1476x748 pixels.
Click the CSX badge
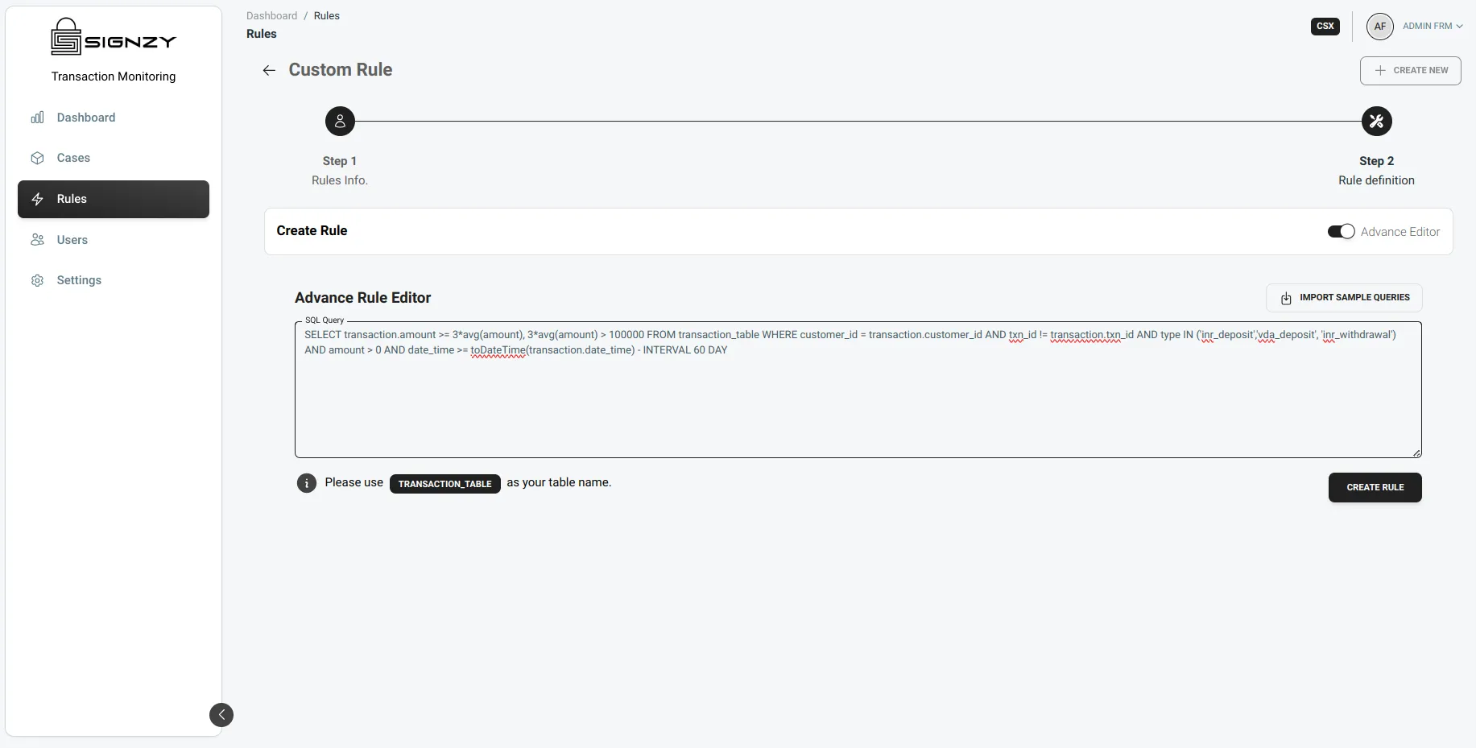coord(1325,27)
